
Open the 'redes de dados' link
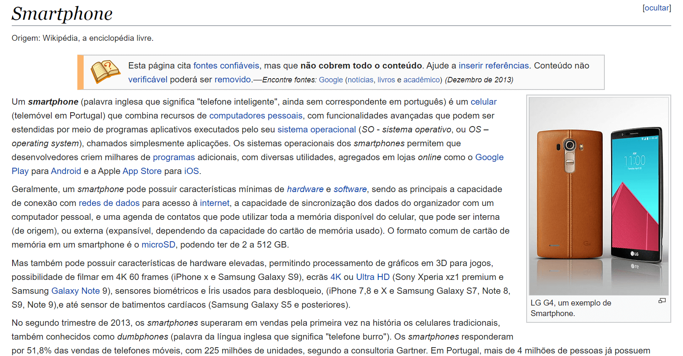coord(109,203)
